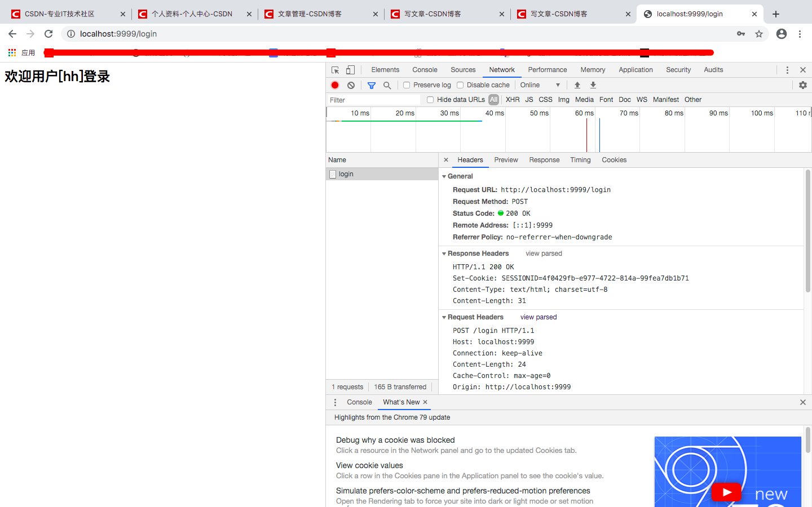
Task: Select the drawer Console tab
Action: tap(359, 402)
